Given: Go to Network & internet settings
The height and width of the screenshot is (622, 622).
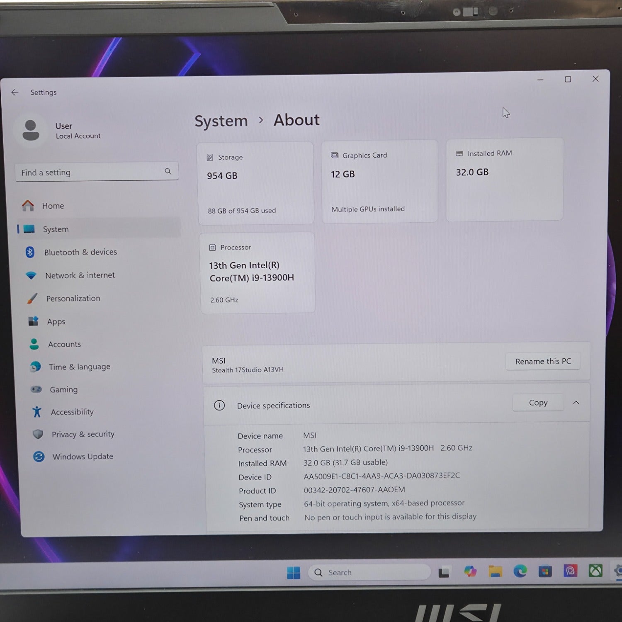Looking at the screenshot, I should pyautogui.click(x=80, y=275).
